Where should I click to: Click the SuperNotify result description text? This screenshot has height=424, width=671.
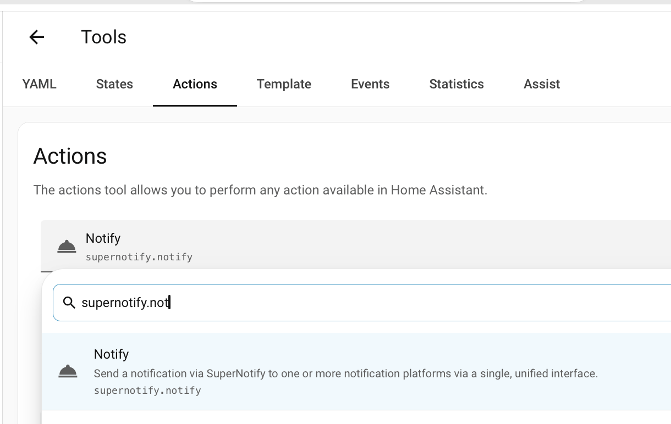(x=345, y=373)
